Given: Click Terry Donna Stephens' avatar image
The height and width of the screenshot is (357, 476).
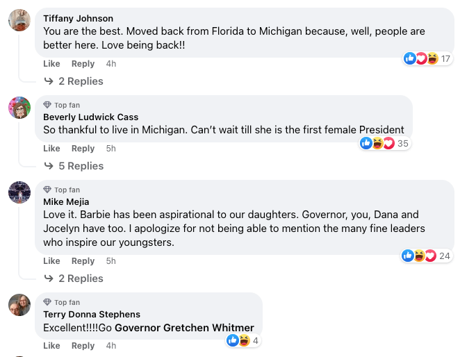Looking at the screenshot, I should point(19,305).
